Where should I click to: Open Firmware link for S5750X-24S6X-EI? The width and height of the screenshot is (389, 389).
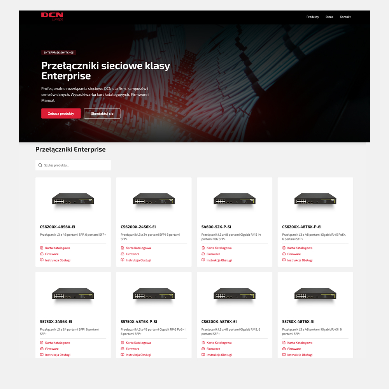pos(52,349)
